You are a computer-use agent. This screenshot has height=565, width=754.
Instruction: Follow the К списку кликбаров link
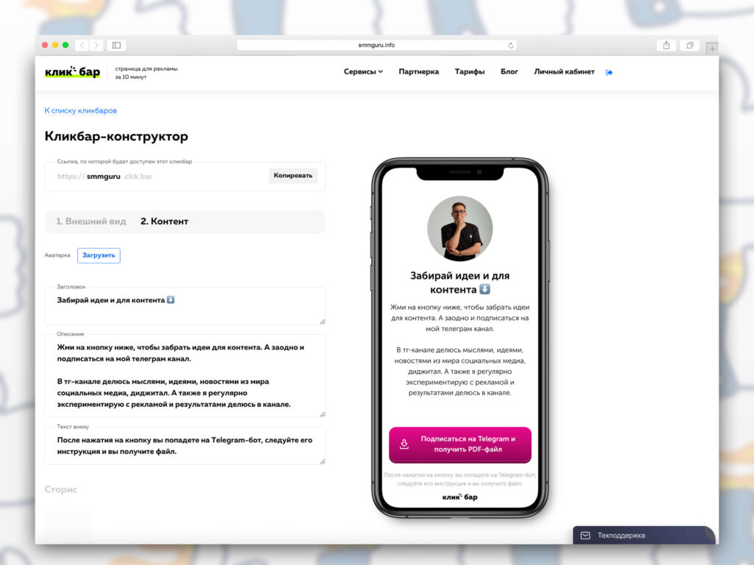(81, 110)
